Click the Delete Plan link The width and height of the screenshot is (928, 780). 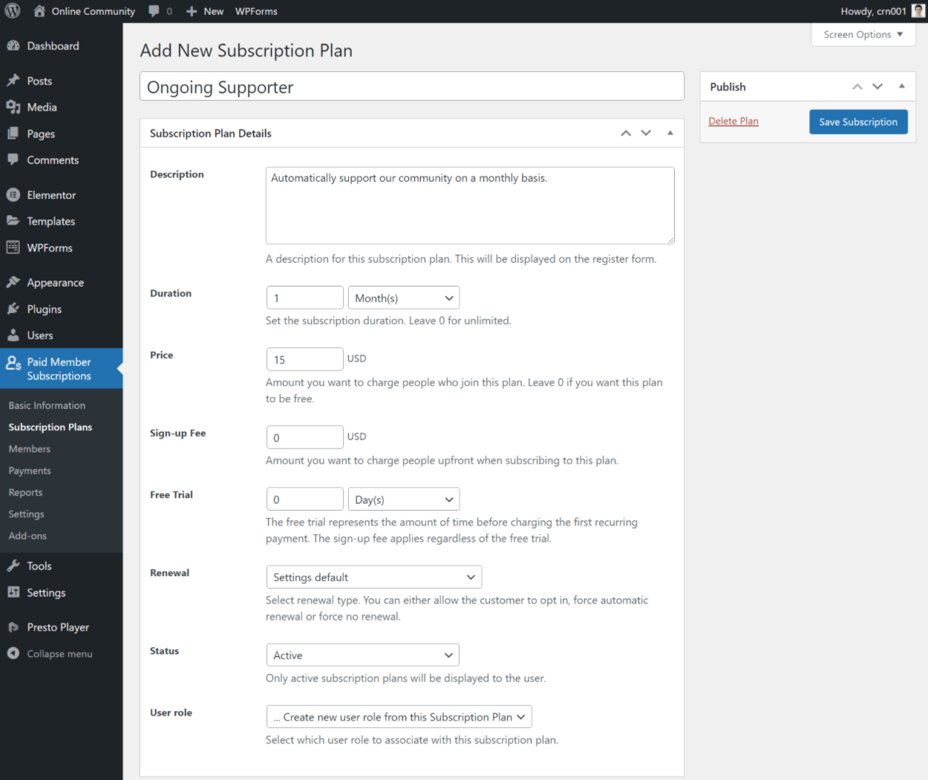pyautogui.click(x=733, y=121)
